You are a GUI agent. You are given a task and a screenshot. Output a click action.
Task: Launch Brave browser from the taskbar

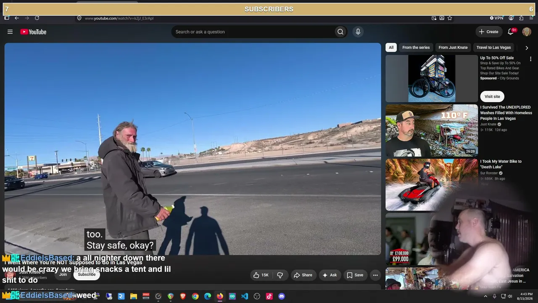click(x=183, y=296)
